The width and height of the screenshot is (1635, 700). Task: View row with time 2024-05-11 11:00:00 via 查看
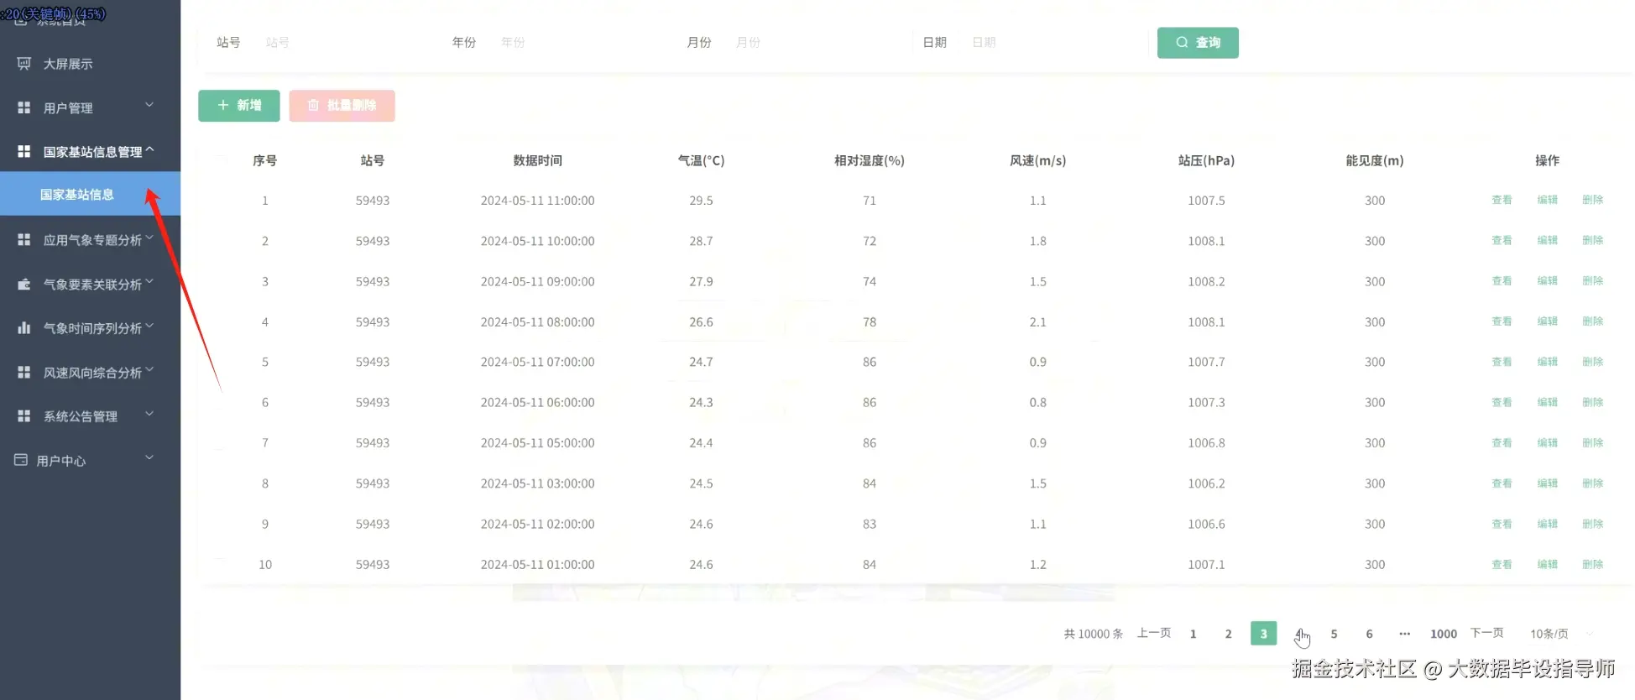[x=1502, y=200]
